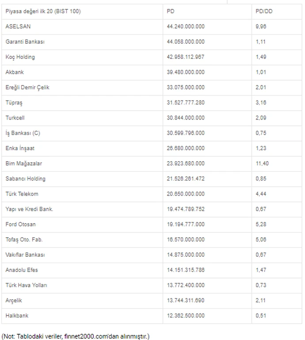Click the PD column header
Image resolution: width=305 pixels, height=340 pixels.
171,11
